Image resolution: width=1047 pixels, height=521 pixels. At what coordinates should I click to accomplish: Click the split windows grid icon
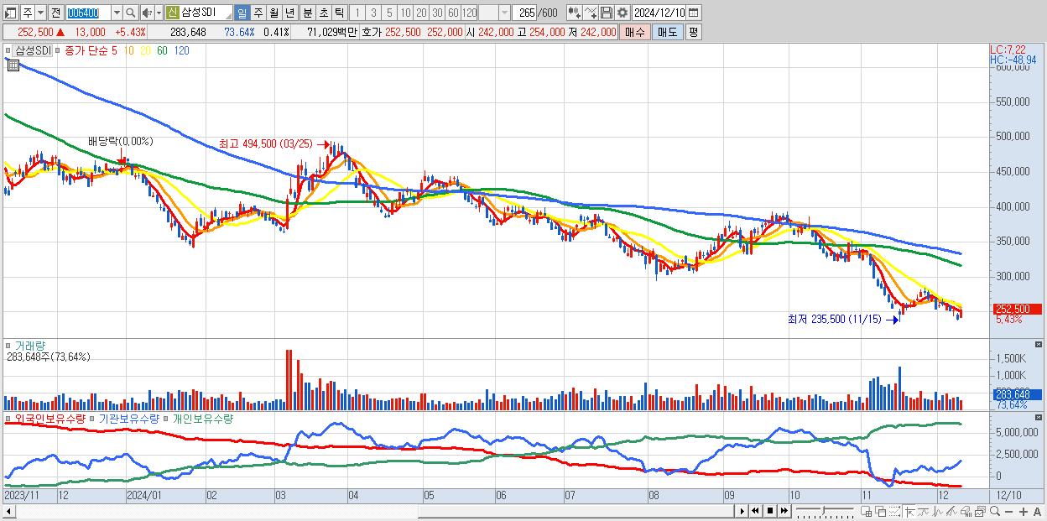866,511
